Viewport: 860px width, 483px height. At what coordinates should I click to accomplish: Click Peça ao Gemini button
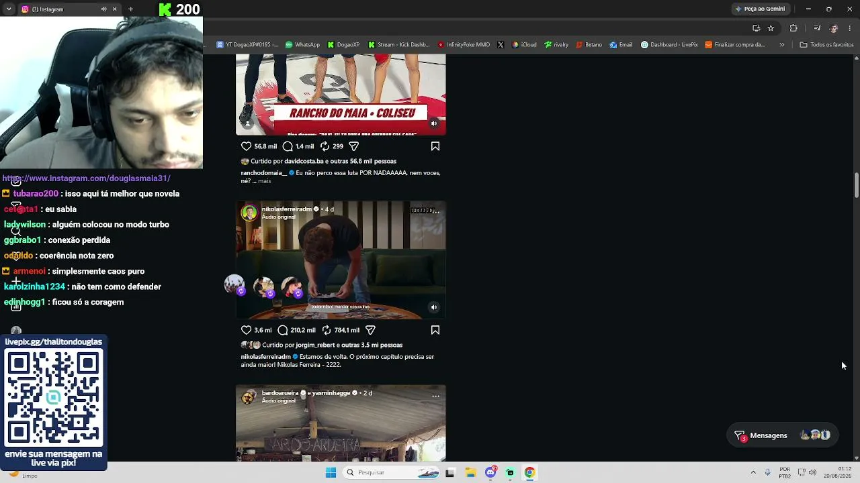pos(760,9)
